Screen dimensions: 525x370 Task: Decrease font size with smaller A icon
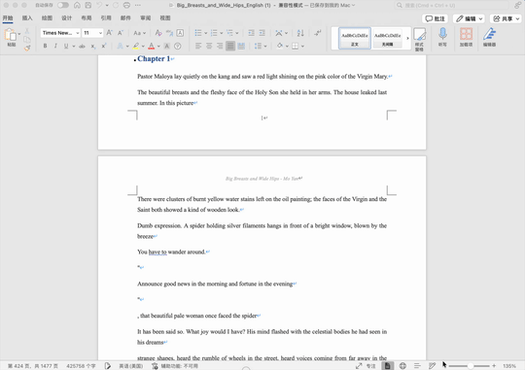click(121, 33)
